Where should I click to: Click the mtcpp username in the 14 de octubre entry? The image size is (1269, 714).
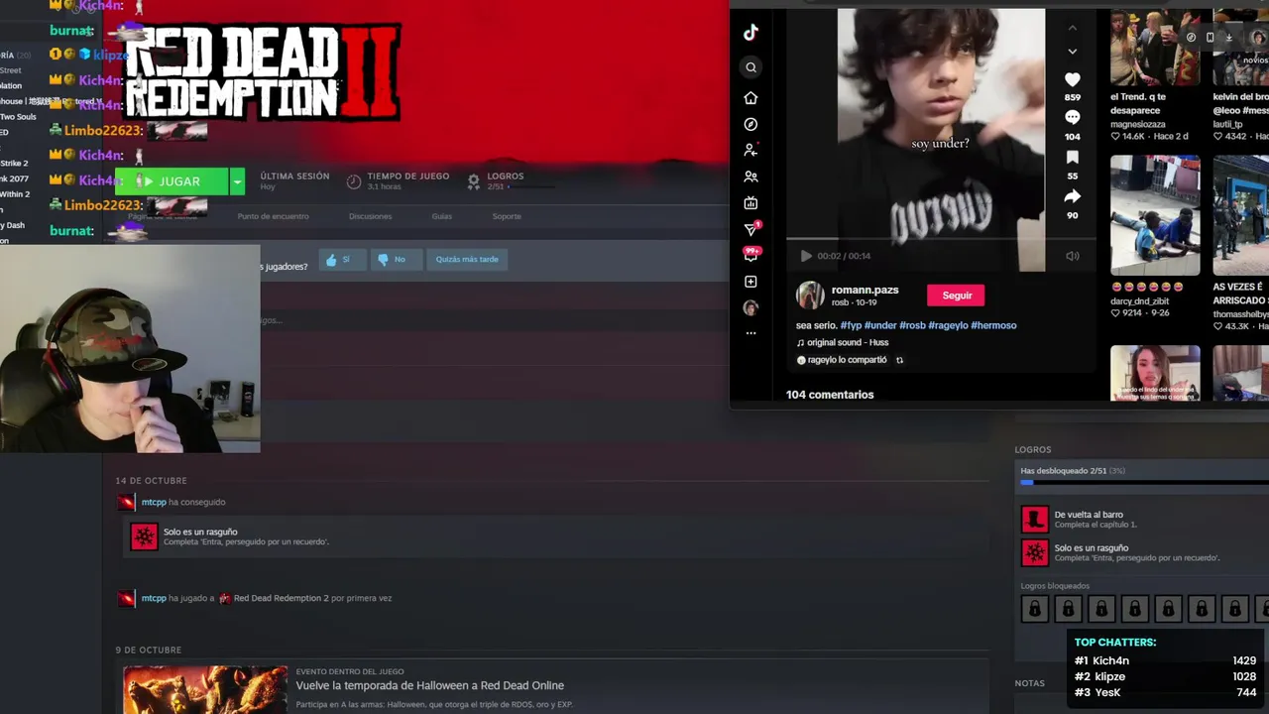pos(154,503)
